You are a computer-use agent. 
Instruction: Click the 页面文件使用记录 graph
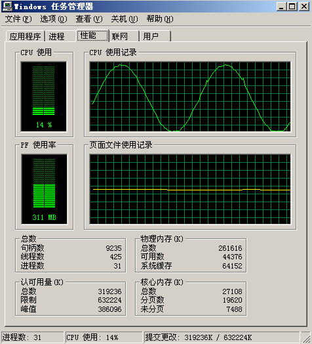[190, 189]
